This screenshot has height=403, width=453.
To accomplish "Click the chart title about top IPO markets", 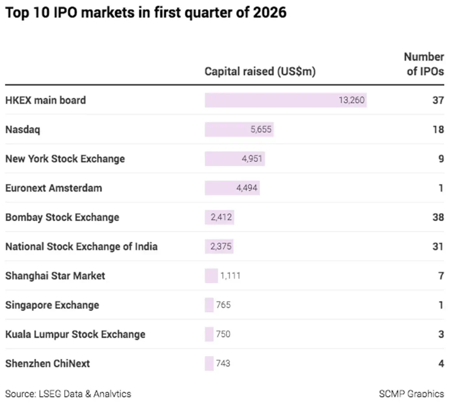I will pyautogui.click(x=146, y=12).
